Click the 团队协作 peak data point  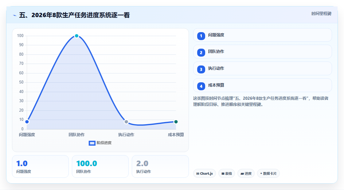(76, 36)
